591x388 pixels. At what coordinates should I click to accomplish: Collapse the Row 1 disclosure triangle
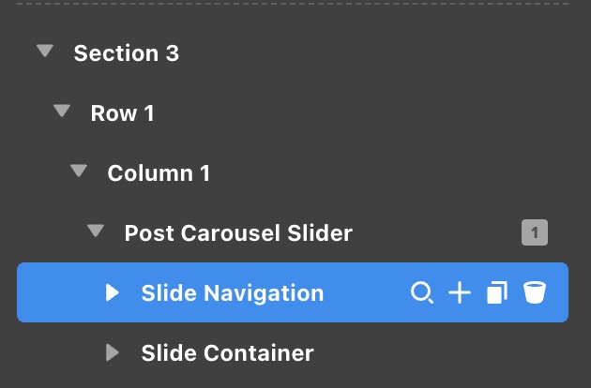tap(62, 112)
